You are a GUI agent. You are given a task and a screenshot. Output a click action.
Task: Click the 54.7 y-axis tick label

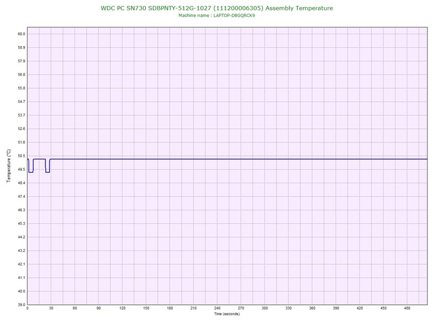[x=21, y=102]
